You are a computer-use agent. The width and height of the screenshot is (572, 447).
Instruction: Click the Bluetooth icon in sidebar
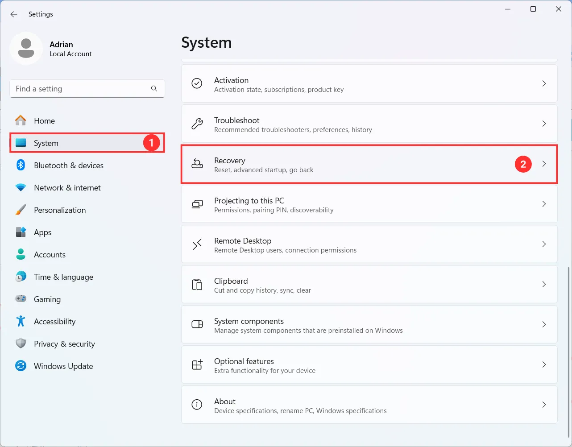21,165
